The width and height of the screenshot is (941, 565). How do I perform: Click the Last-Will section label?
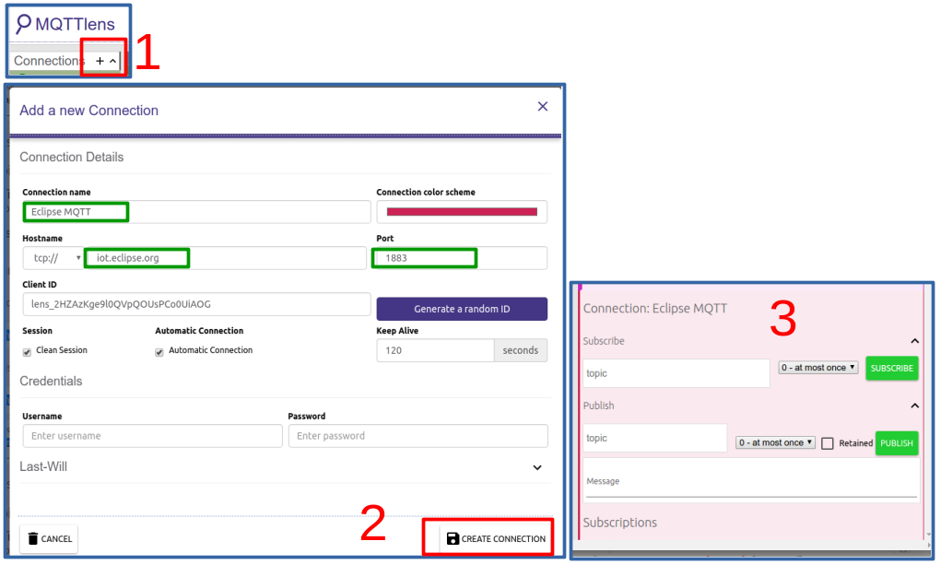43,467
